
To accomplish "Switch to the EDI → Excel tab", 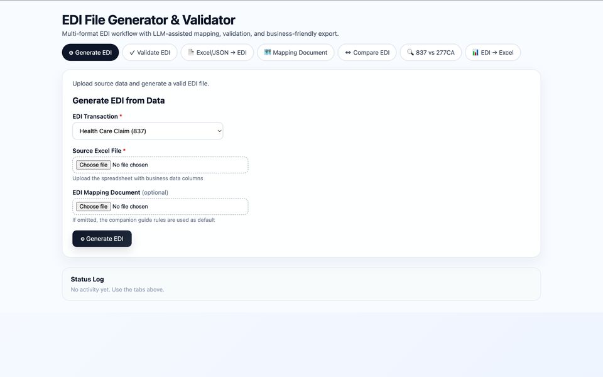I will pyautogui.click(x=492, y=52).
